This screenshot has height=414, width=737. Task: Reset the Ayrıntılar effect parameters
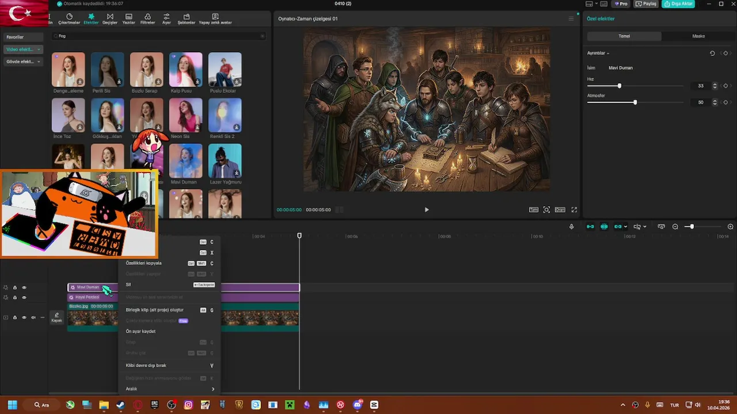[x=712, y=53]
